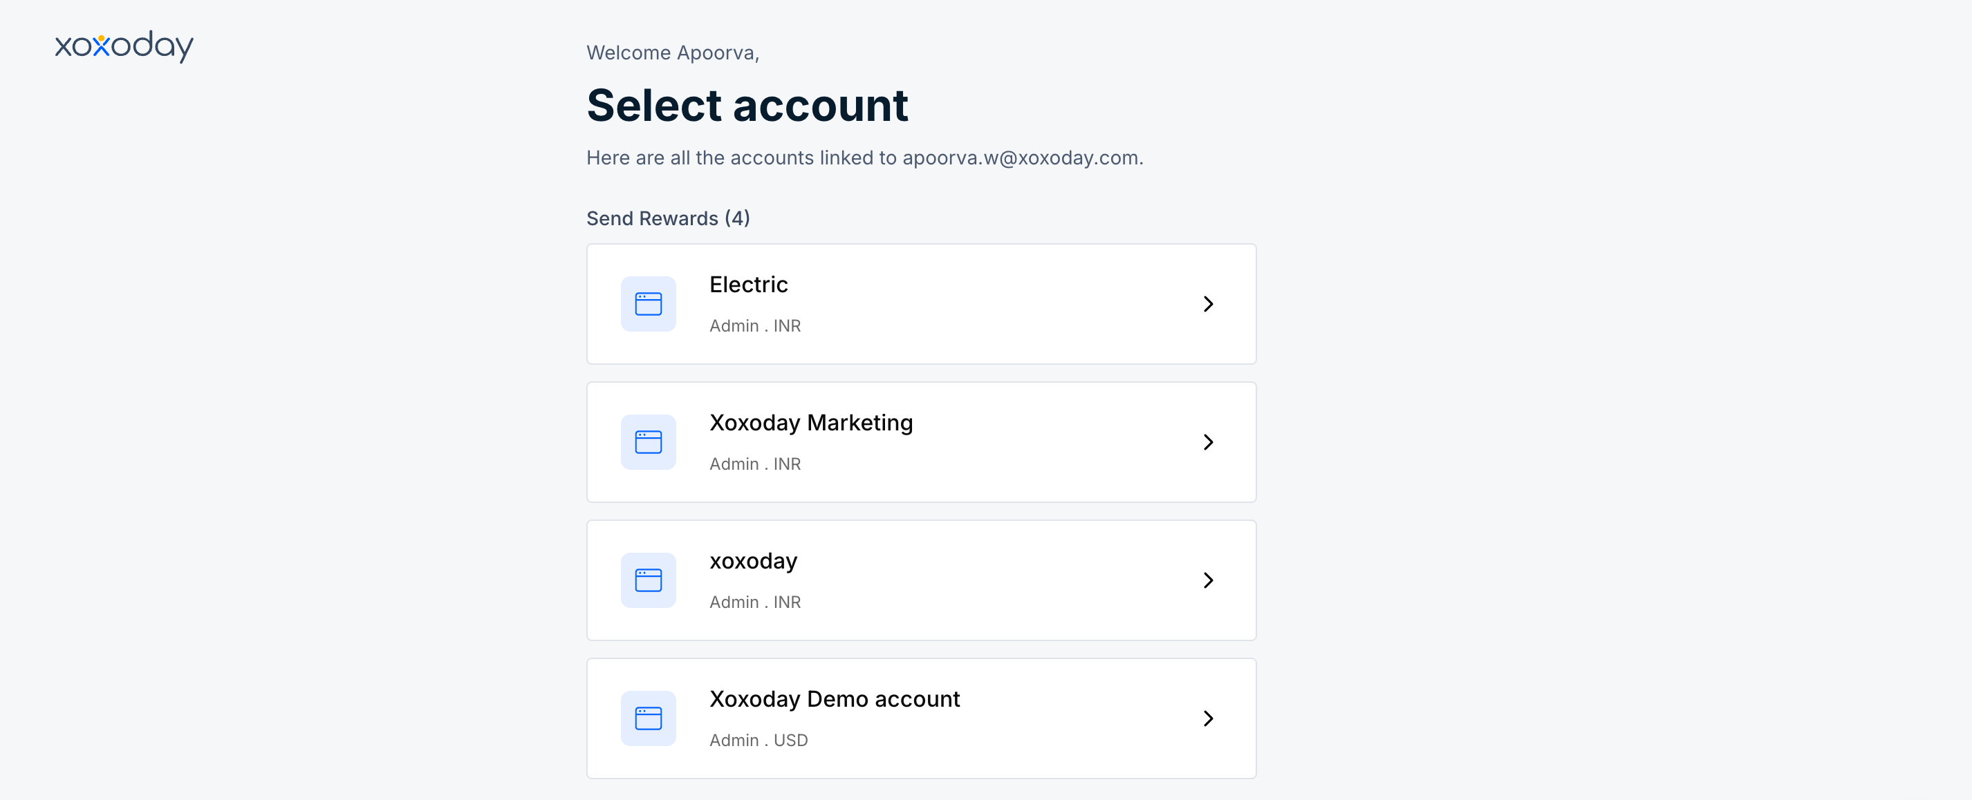Click the Xoxoday Marketing account window icon
The height and width of the screenshot is (800, 1972).
[x=648, y=442]
